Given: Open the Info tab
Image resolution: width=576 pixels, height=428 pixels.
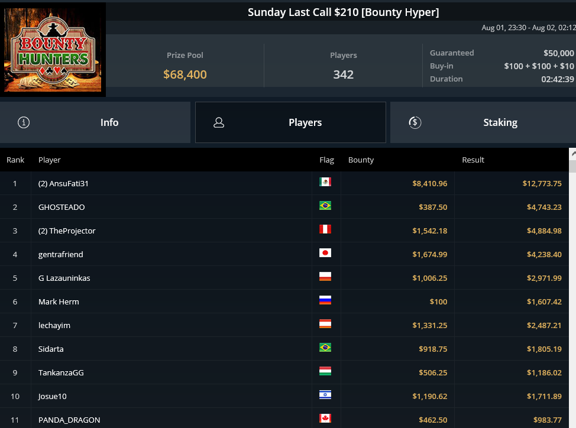Looking at the screenshot, I should coord(95,122).
